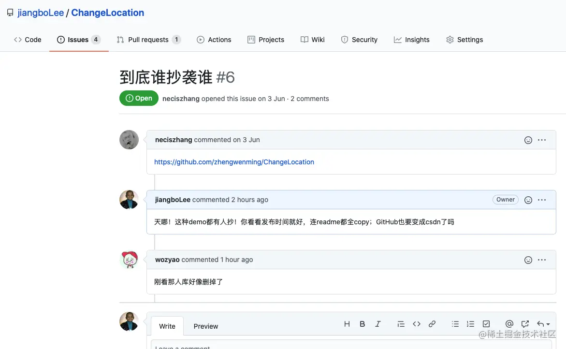
Task: Open the Wiki tab
Action: click(x=313, y=40)
